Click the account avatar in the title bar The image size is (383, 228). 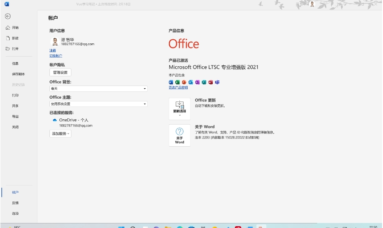tap(312, 4)
